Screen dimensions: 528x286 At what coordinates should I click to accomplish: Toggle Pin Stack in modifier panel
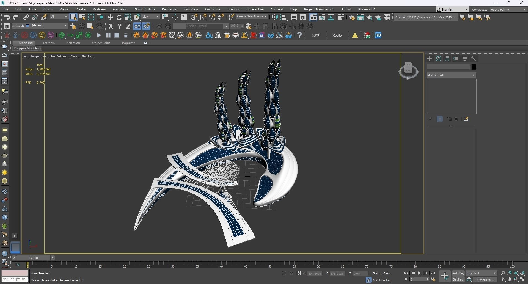pos(430,119)
